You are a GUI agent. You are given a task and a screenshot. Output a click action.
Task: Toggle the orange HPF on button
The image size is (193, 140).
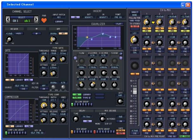click(x=63, y=34)
